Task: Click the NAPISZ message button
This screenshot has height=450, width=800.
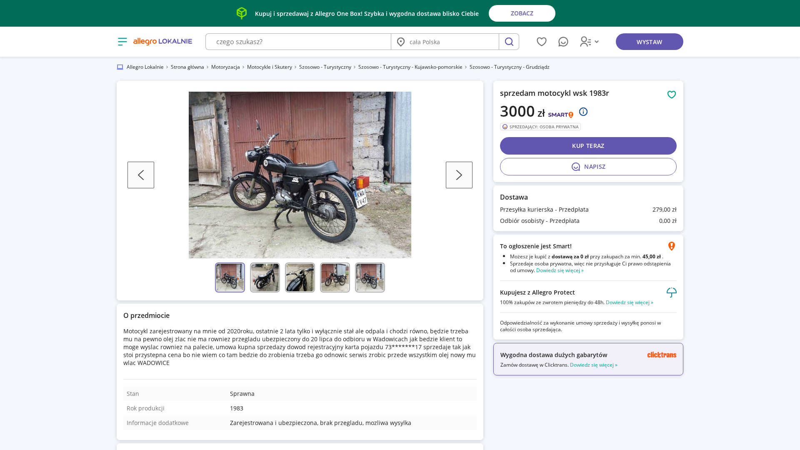Action: point(588,167)
